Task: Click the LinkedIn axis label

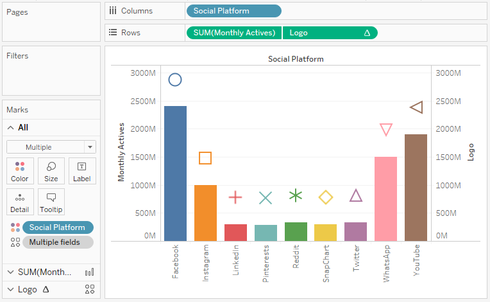Action: tap(235, 260)
